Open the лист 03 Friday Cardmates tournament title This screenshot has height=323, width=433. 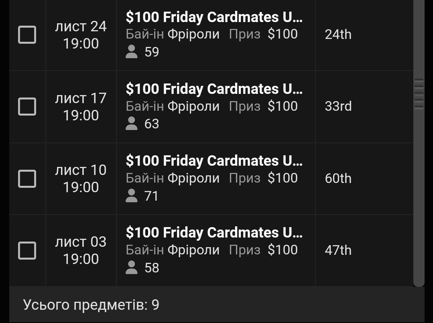click(x=214, y=233)
